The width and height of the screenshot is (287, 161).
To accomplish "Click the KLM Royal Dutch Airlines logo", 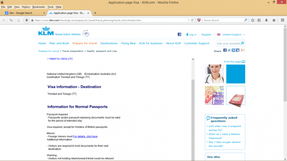I will (x=59, y=31).
